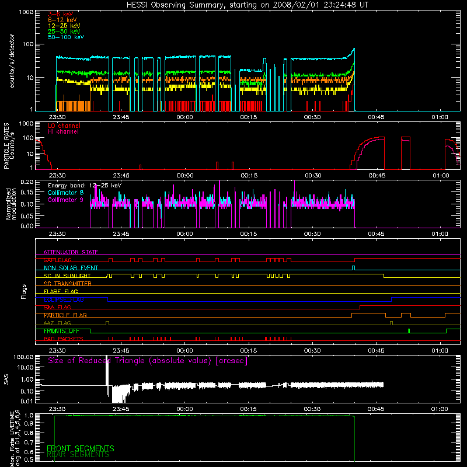
Task: Select the REAR SEGMENTS legend label
Action: (78, 455)
